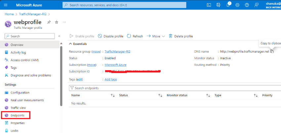Screen dimensions: 281x133
Task: Click Microsoft Azure portal title
Action: [29, 5]
